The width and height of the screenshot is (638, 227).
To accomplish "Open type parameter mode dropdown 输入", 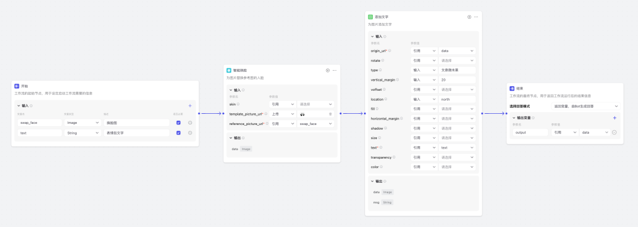I will 424,70.
